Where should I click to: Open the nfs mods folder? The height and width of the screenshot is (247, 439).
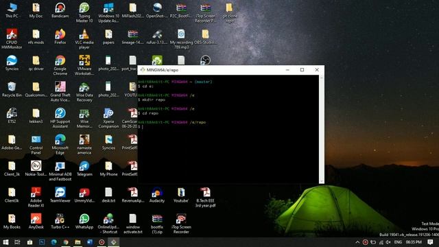36,37
